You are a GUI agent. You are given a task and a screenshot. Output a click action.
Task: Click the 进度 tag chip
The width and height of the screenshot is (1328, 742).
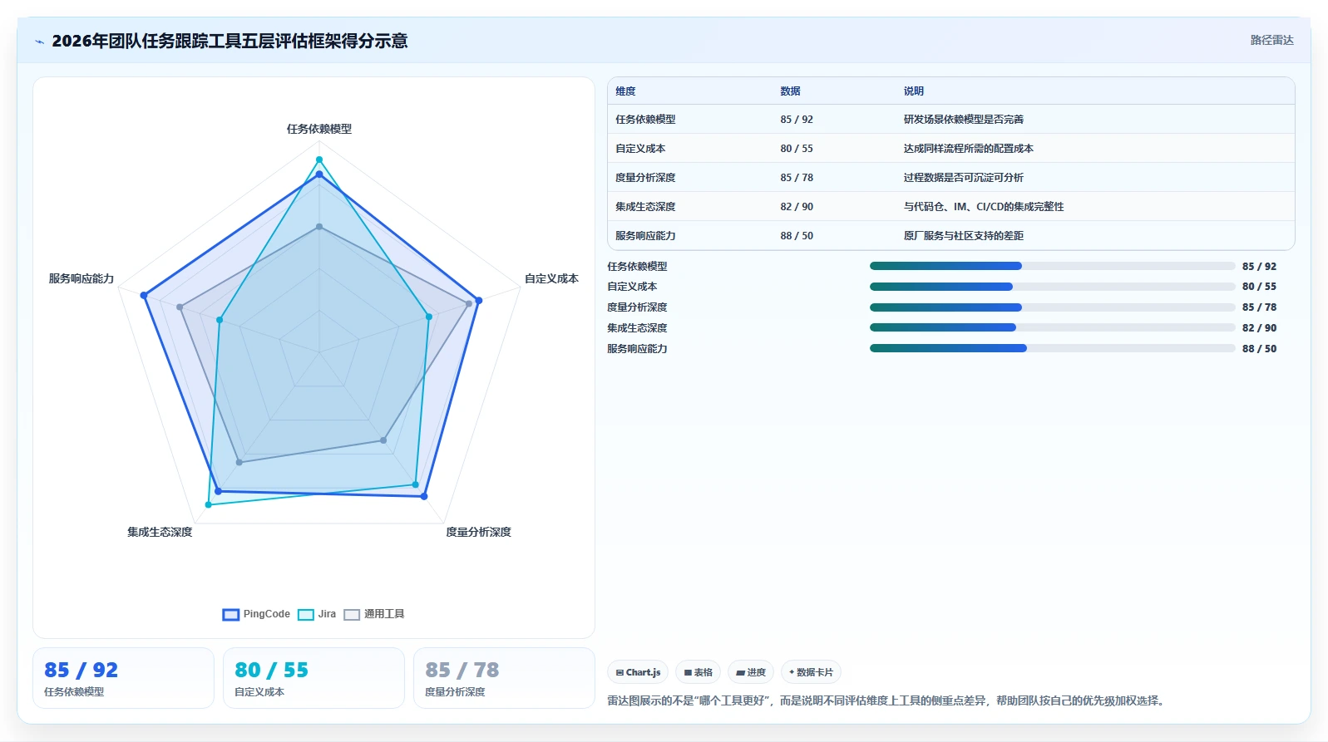(x=751, y=672)
